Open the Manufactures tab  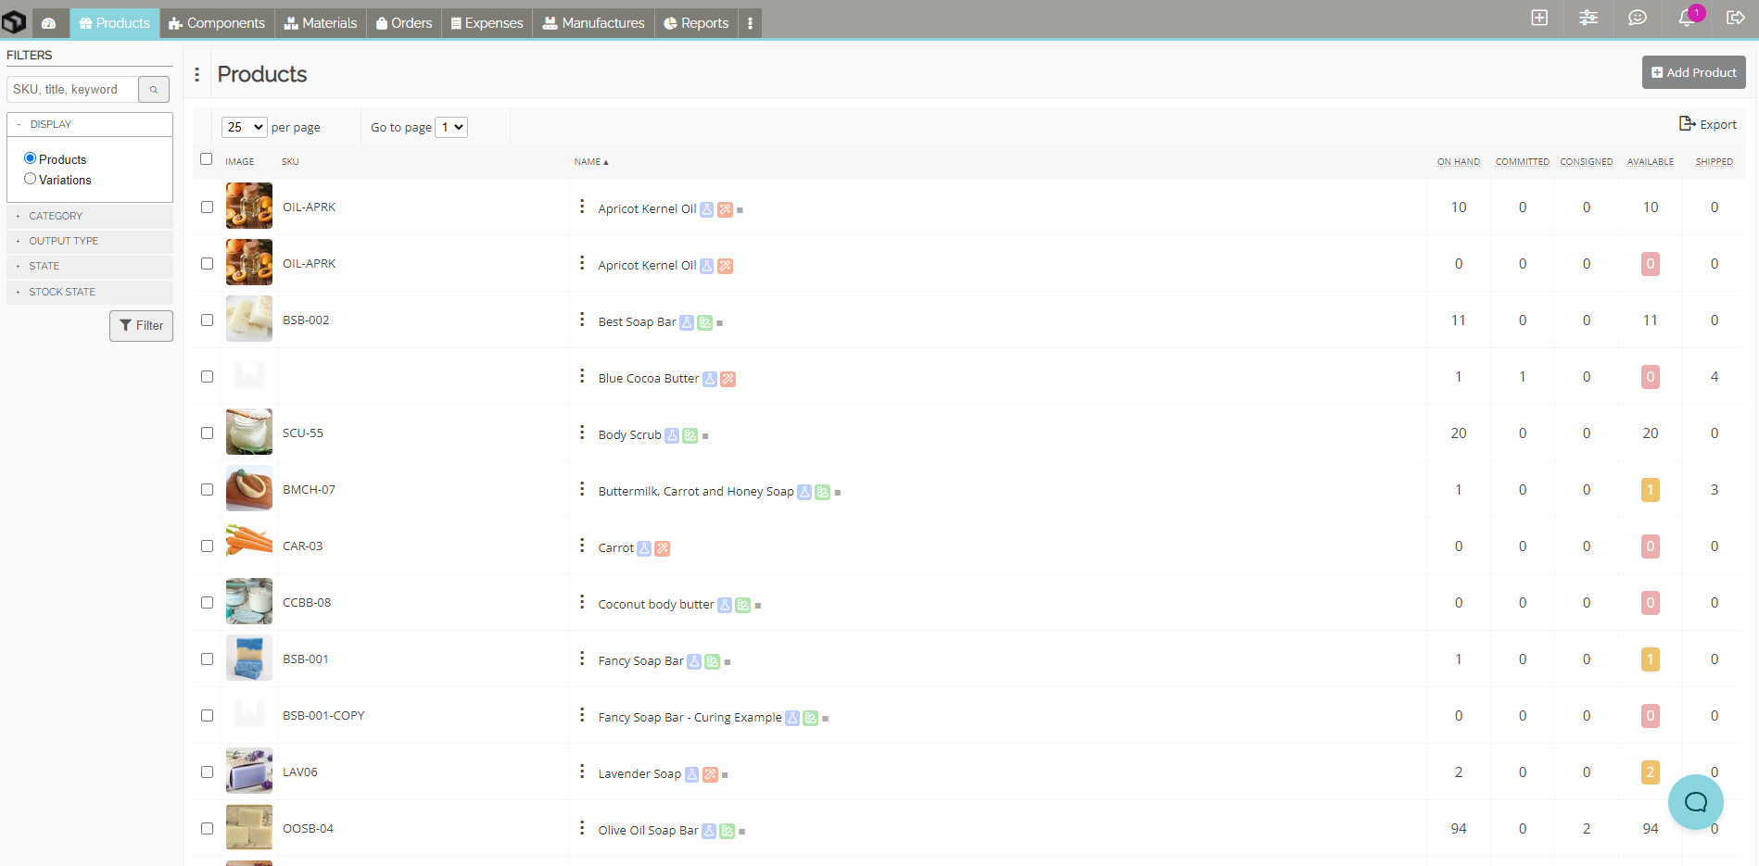[593, 22]
